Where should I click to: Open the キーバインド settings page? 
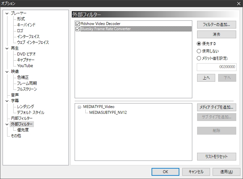(26, 25)
